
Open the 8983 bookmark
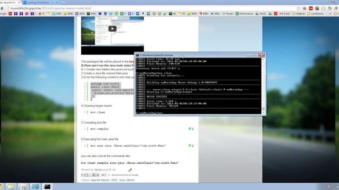(203, 14)
